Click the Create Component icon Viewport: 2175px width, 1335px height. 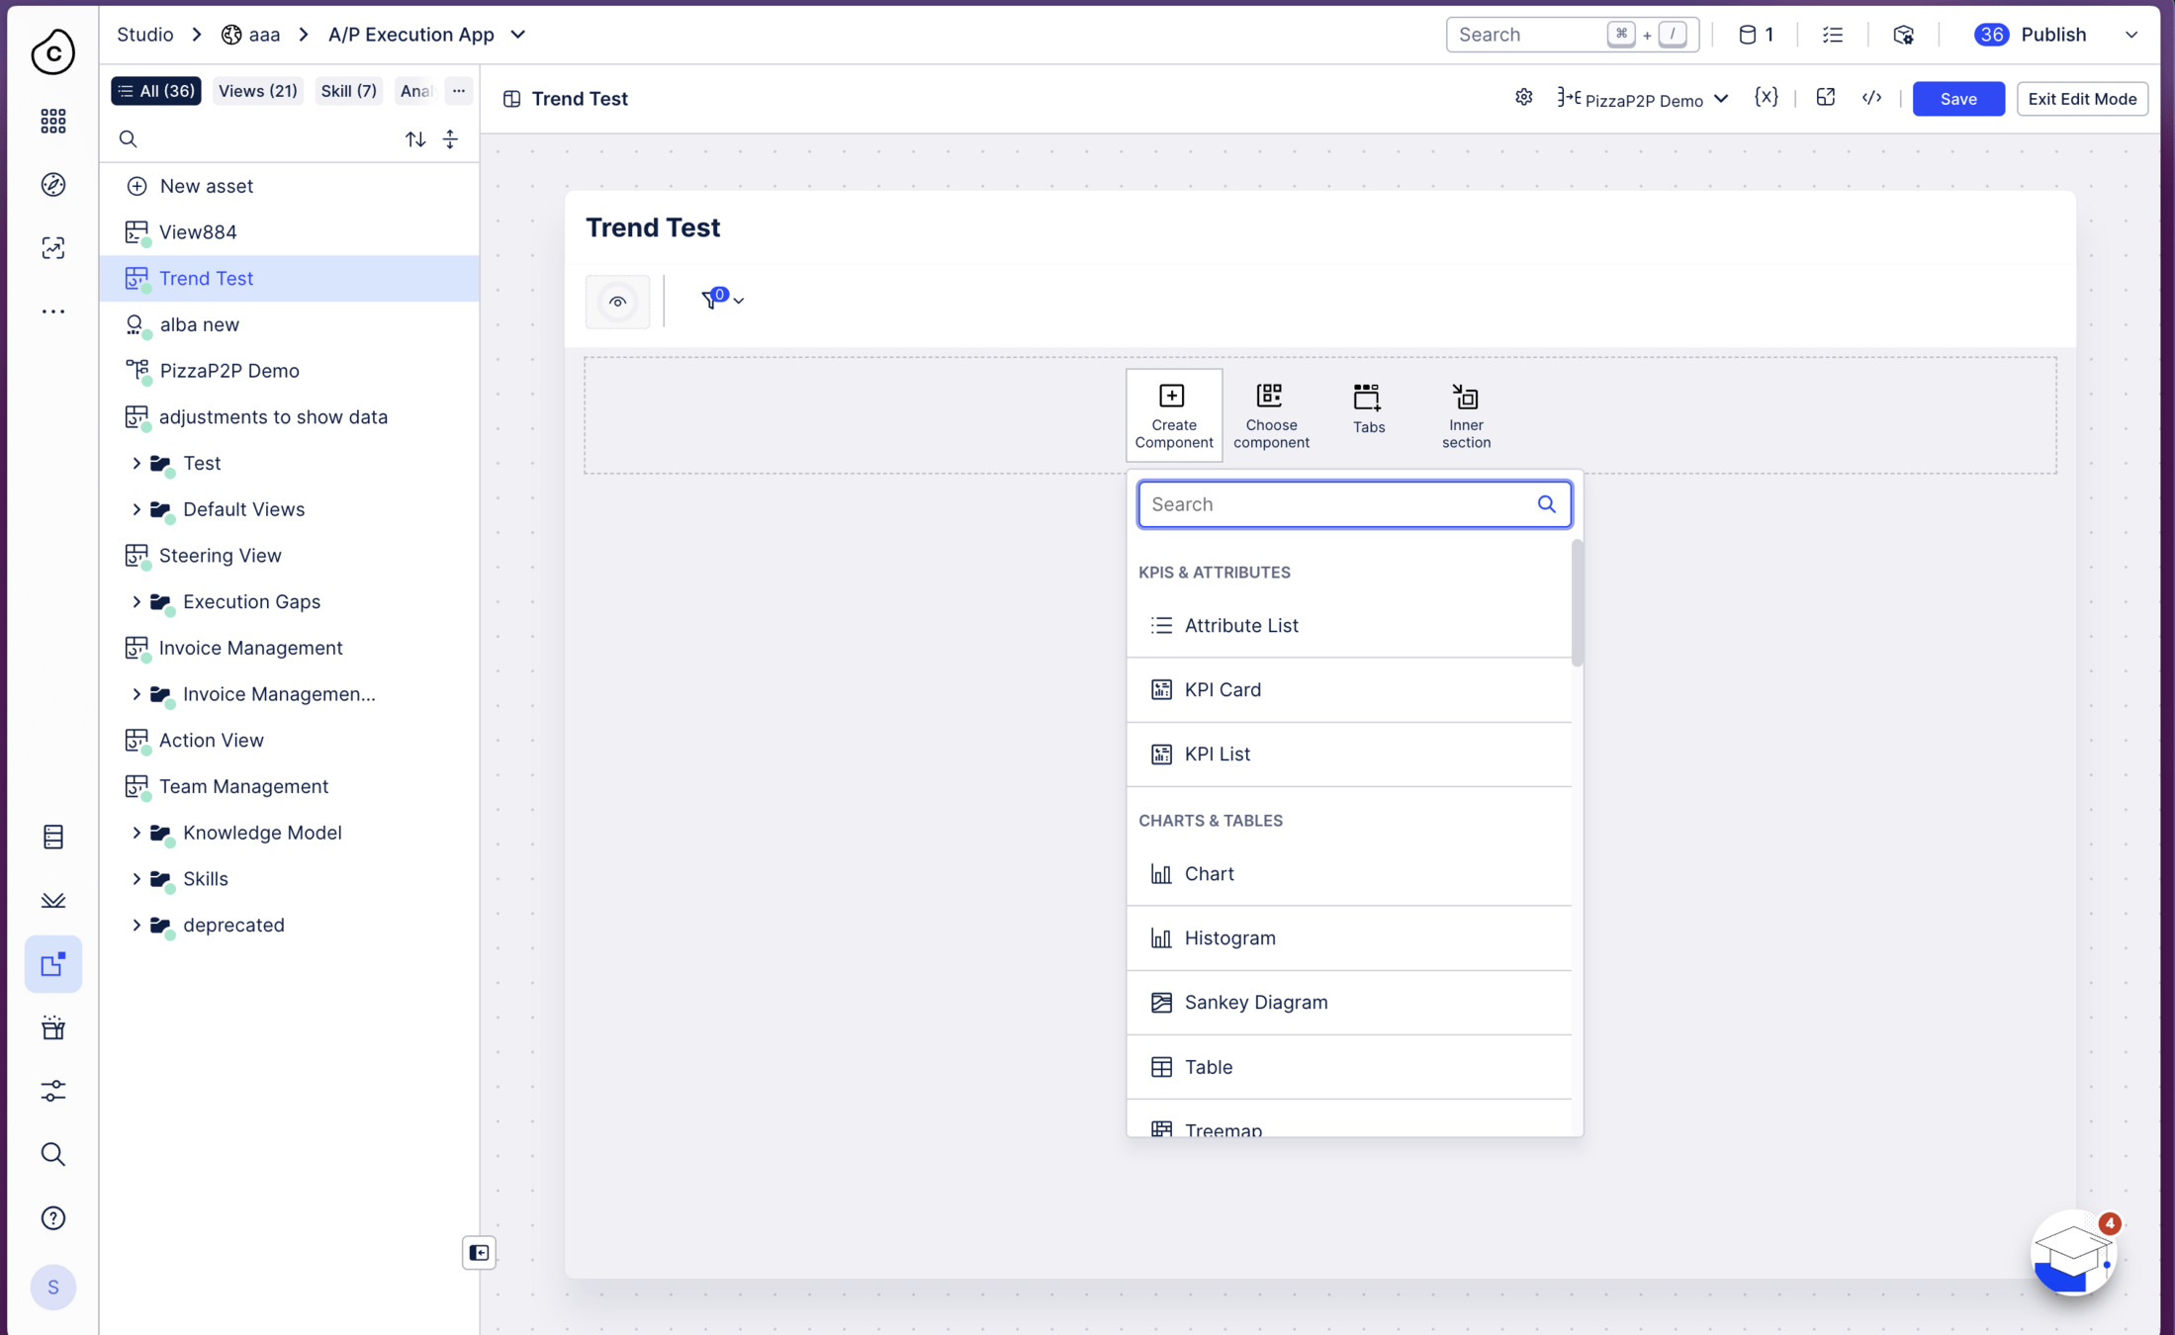(x=1172, y=397)
